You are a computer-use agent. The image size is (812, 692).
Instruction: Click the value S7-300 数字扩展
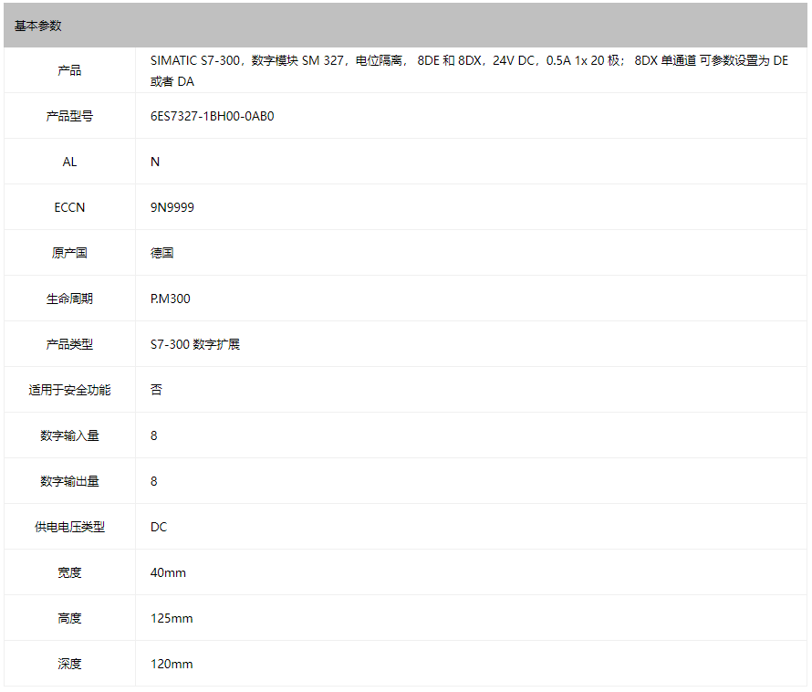[x=195, y=344]
